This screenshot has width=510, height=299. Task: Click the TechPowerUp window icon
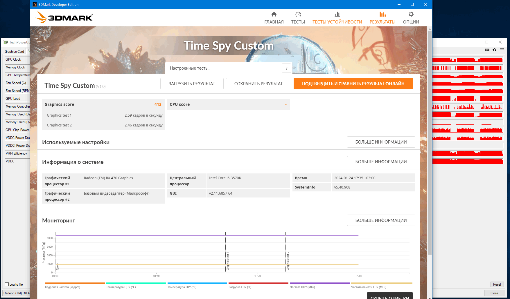click(x=6, y=42)
